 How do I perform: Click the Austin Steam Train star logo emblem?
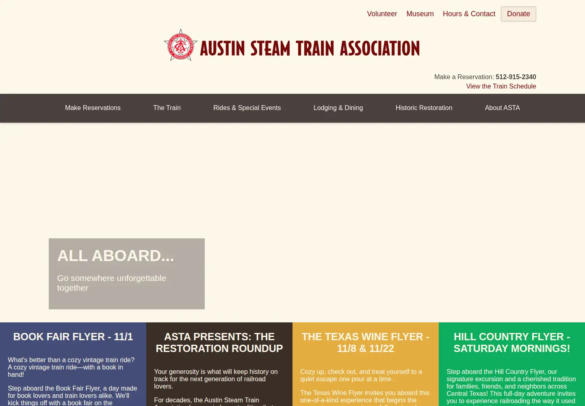[x=181, y=45]
